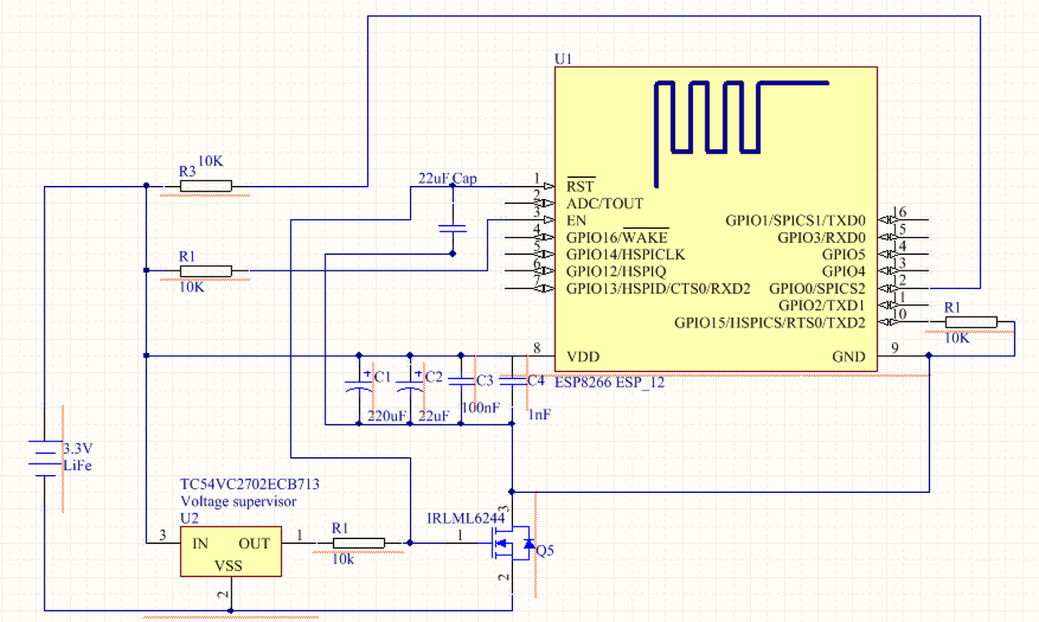Click the R3 designator text

coord(188,171)
